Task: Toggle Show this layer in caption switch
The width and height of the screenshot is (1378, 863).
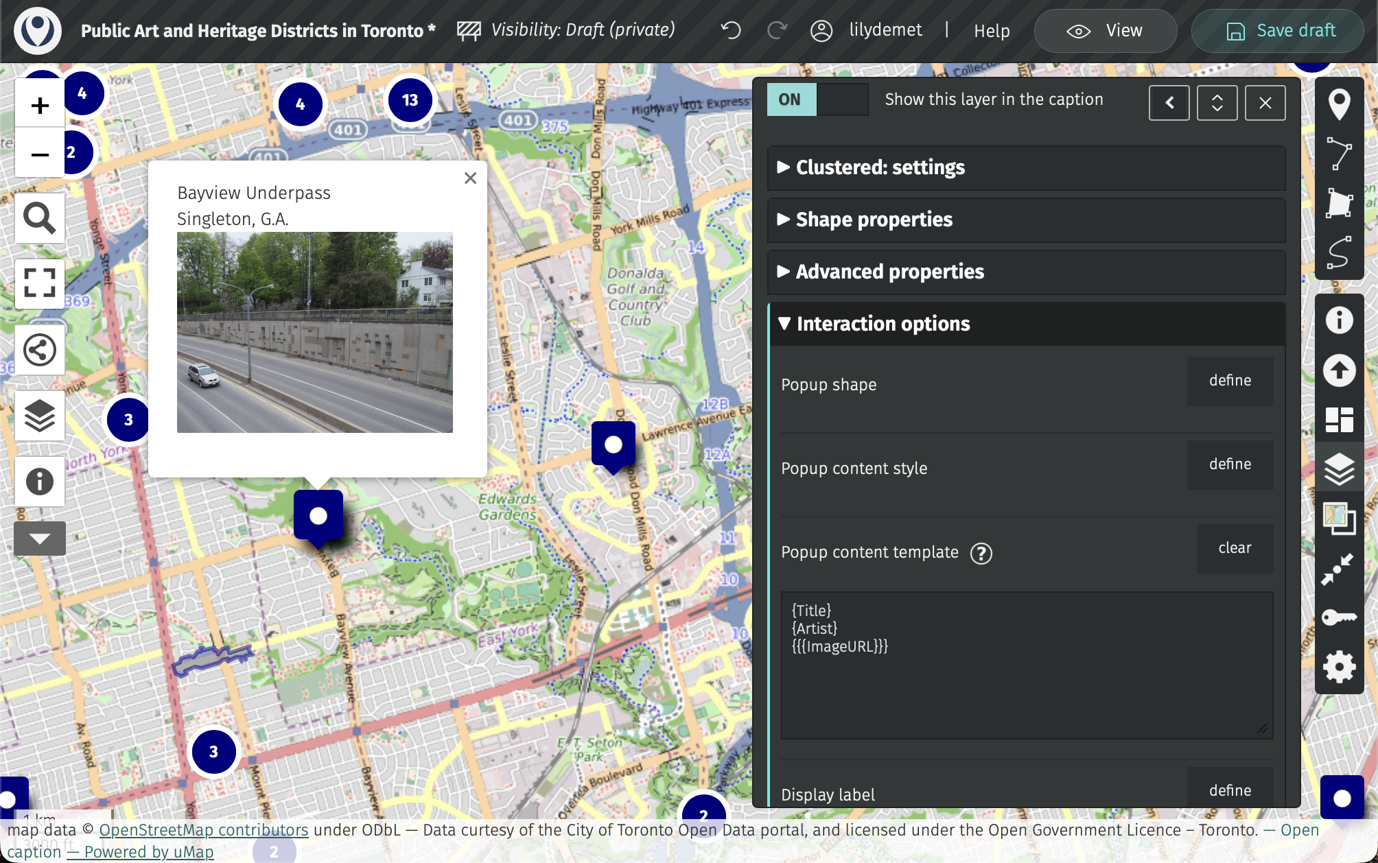Action: [x=817, y=99]
